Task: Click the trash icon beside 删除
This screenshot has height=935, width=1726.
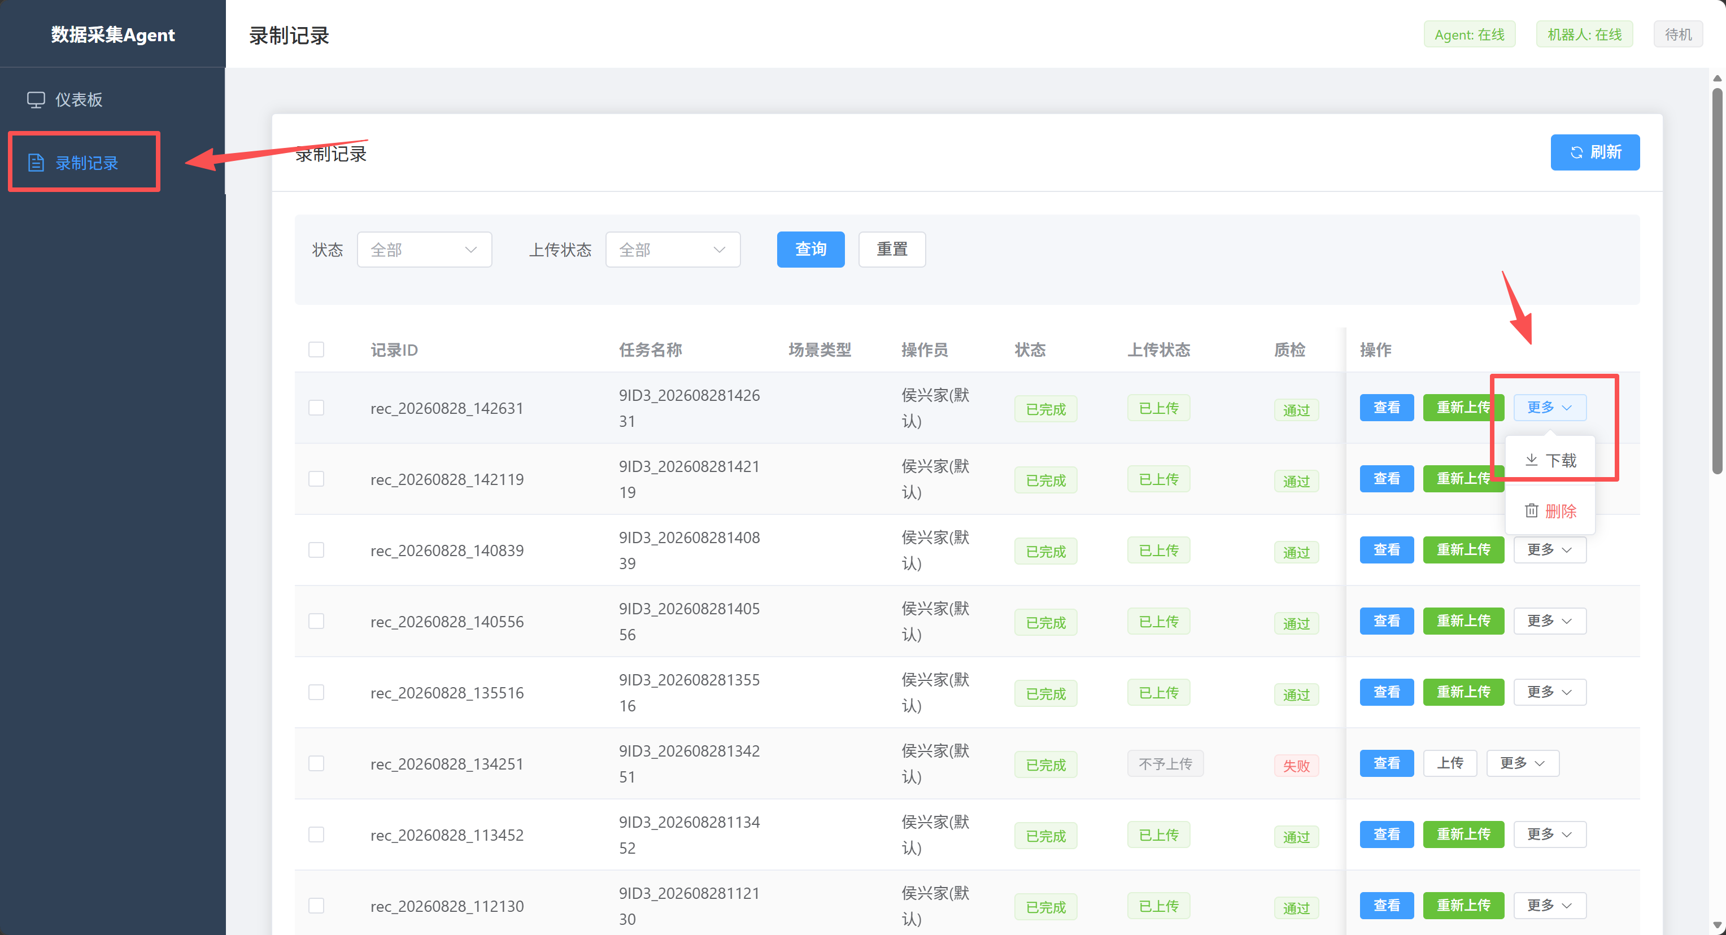Action: (1531, 511)
